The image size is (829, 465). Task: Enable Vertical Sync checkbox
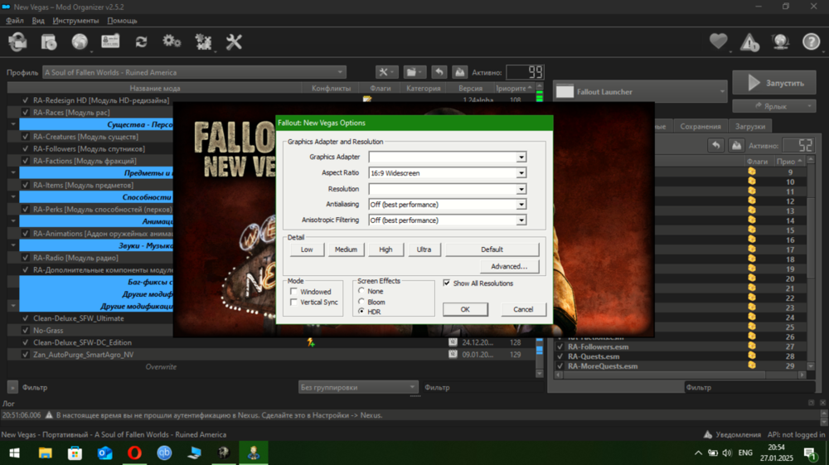293,303
